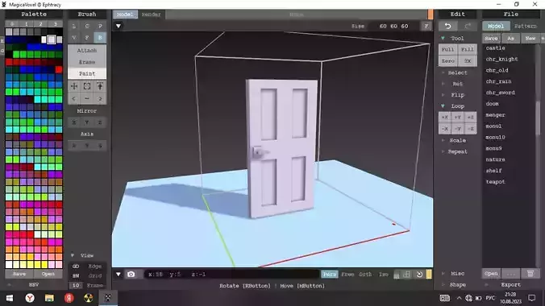Toggle Edge display in View

pyautogui.click(x=94, y=266)
